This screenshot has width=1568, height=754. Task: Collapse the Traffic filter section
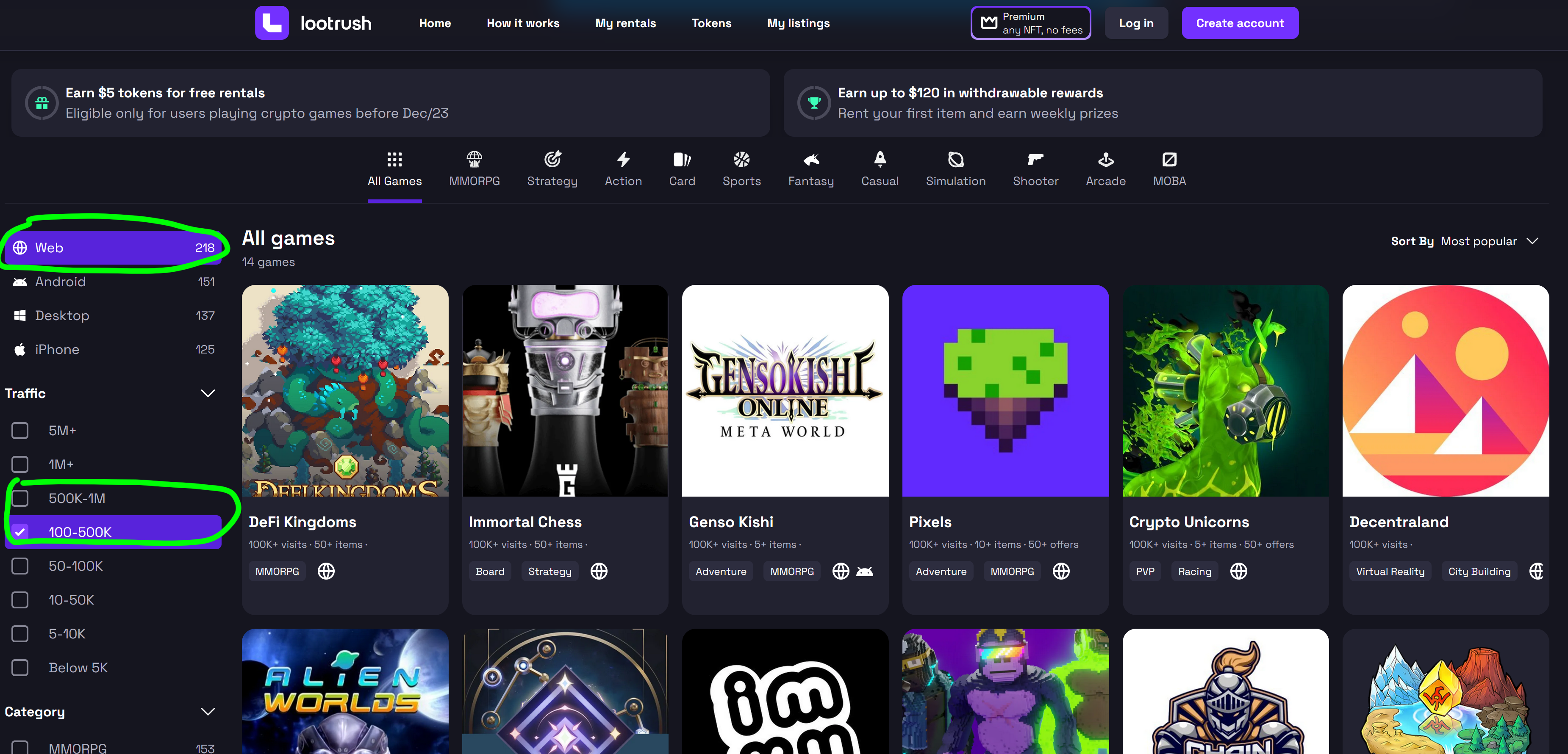point(208,393)
